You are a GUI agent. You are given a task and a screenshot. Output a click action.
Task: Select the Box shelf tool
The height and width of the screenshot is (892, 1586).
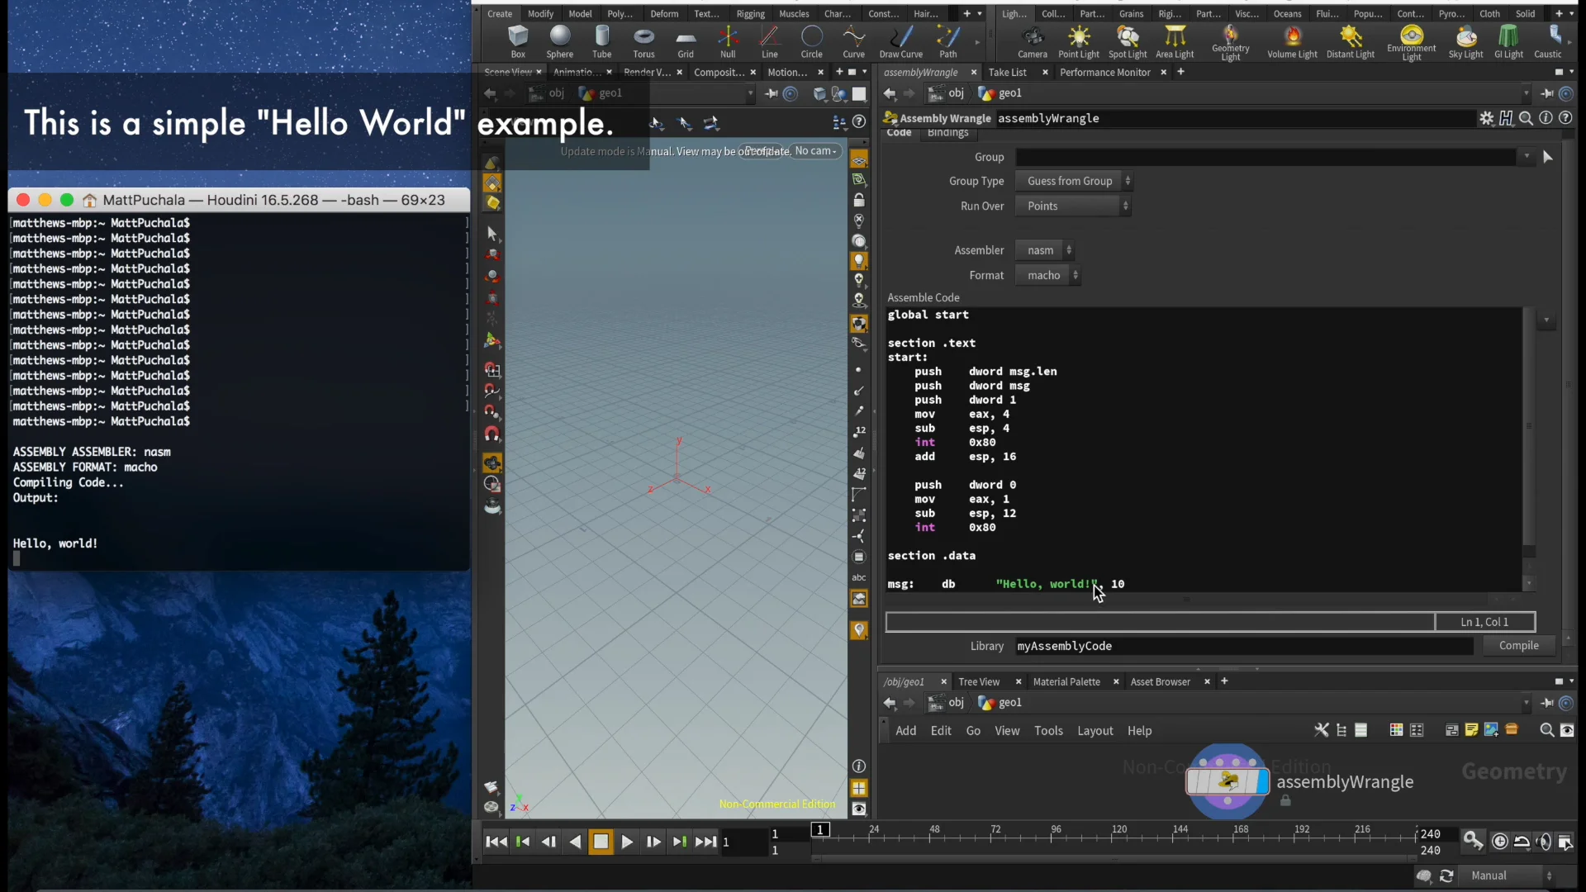pyautogui.click(x=518, y=41)
